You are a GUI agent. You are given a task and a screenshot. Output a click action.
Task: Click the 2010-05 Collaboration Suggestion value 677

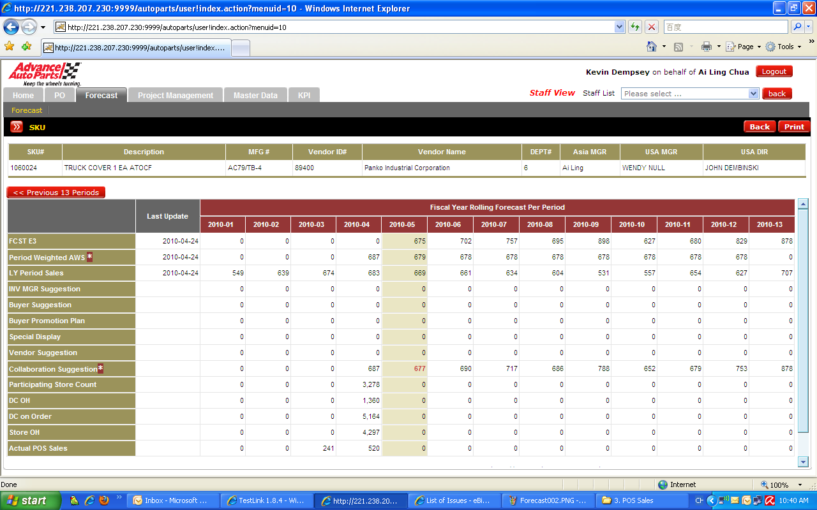coord(419,368)
